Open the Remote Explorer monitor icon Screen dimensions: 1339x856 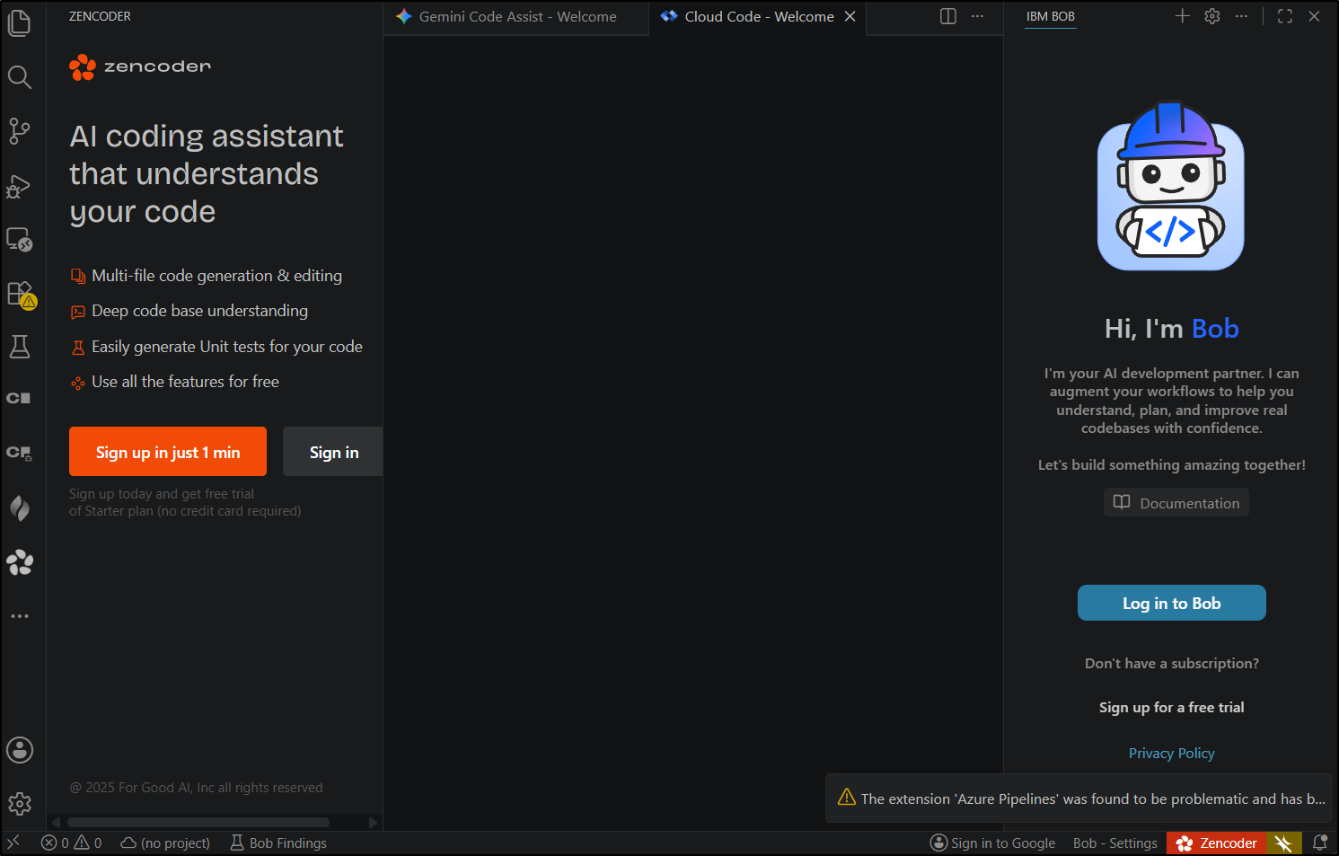20,240
